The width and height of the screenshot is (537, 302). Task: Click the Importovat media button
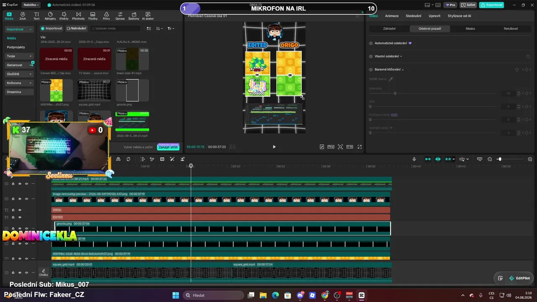(x=51, y=29)
